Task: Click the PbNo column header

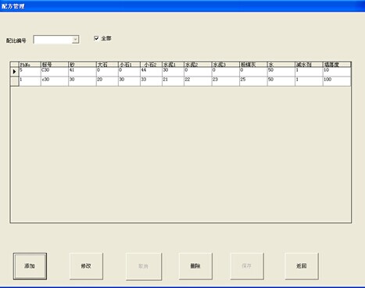Action: click(x=30, y=65)
